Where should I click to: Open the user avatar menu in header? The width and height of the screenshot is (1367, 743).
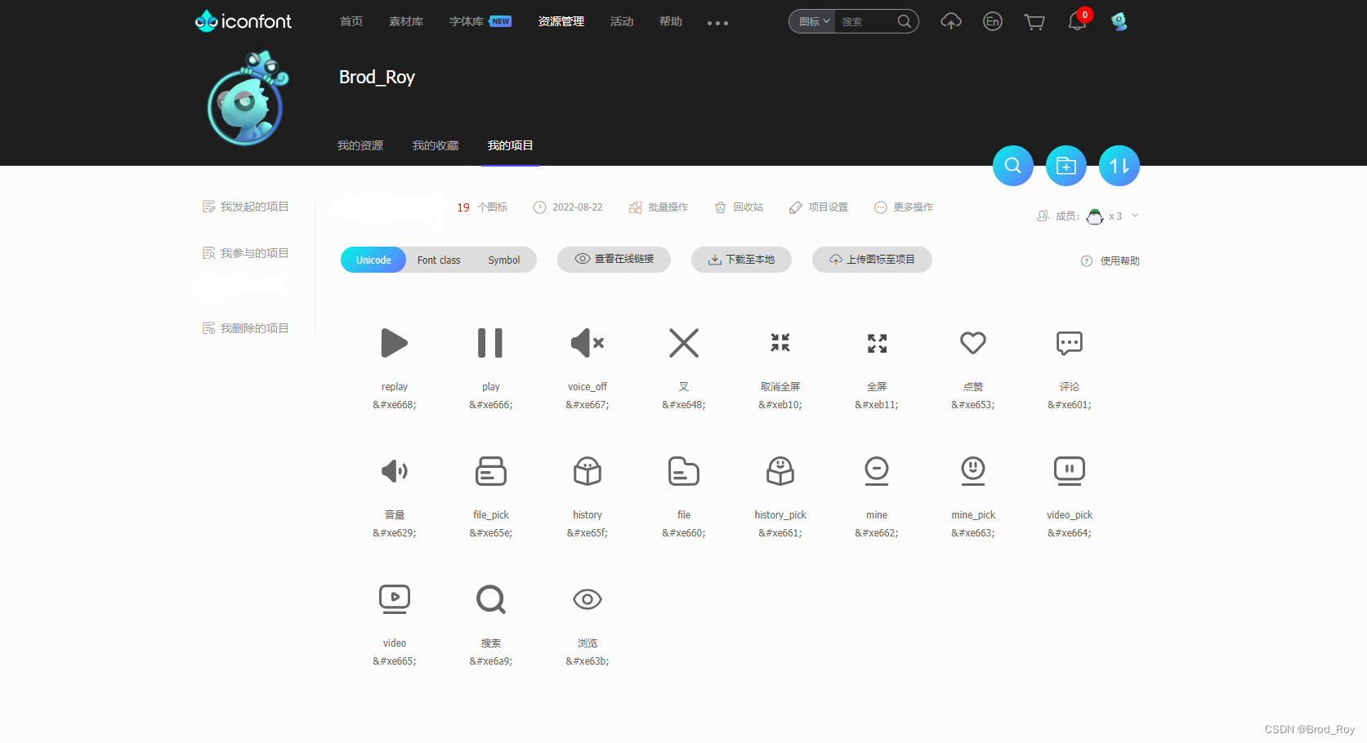tap(1119, 21)
